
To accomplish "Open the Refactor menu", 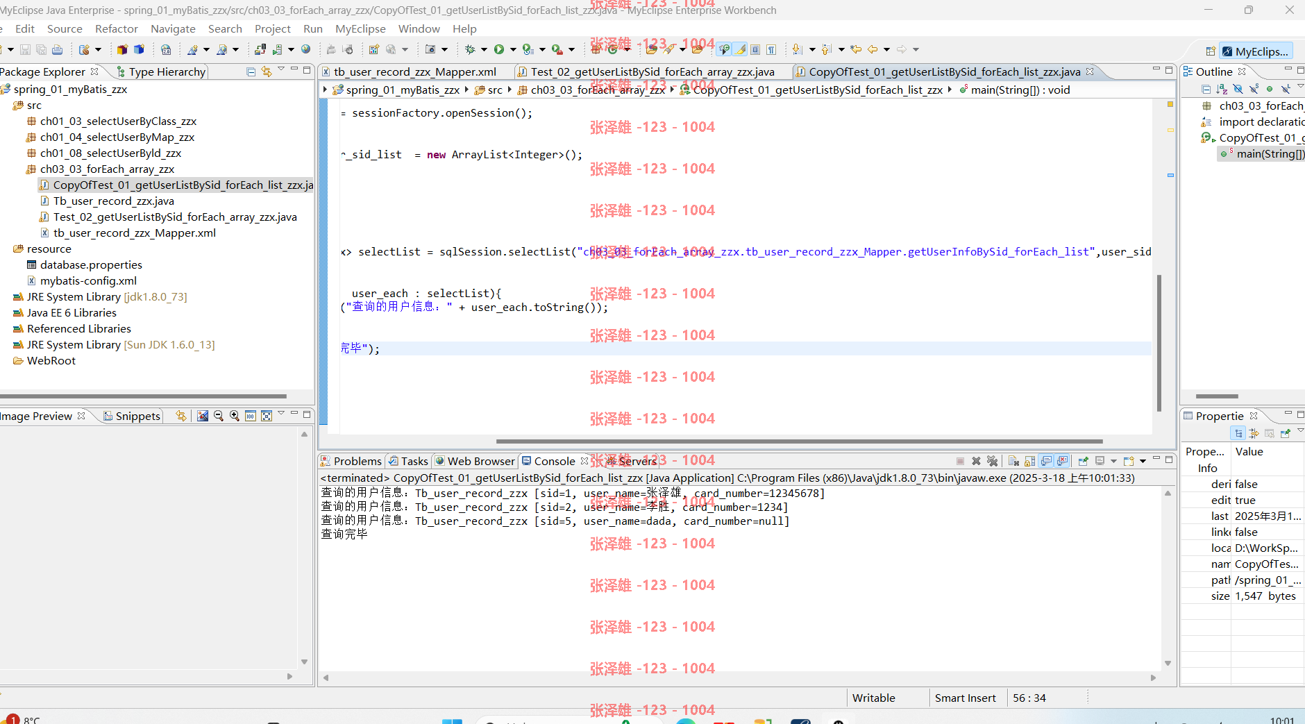I will pyautogui.click(x=117, y=28).
